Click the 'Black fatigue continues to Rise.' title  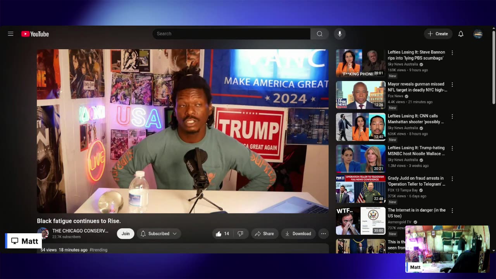click(79, 221)
